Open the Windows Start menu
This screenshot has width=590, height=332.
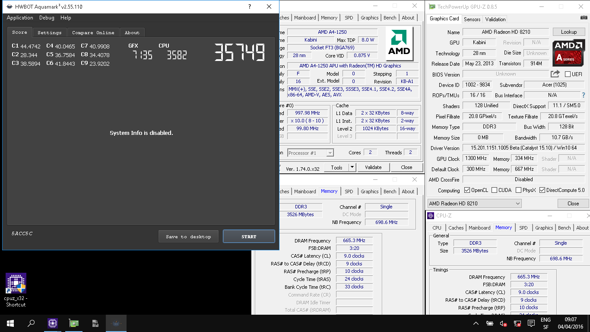point(10,323)
